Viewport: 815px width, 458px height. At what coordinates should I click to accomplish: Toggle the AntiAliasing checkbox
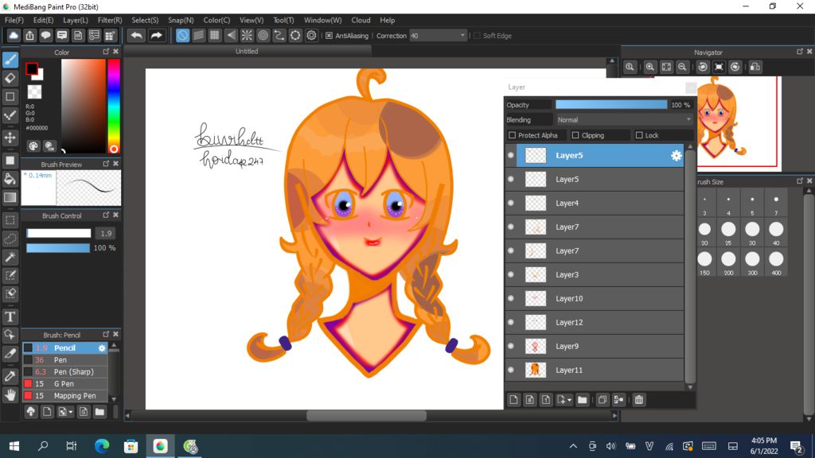click(329, 36)
